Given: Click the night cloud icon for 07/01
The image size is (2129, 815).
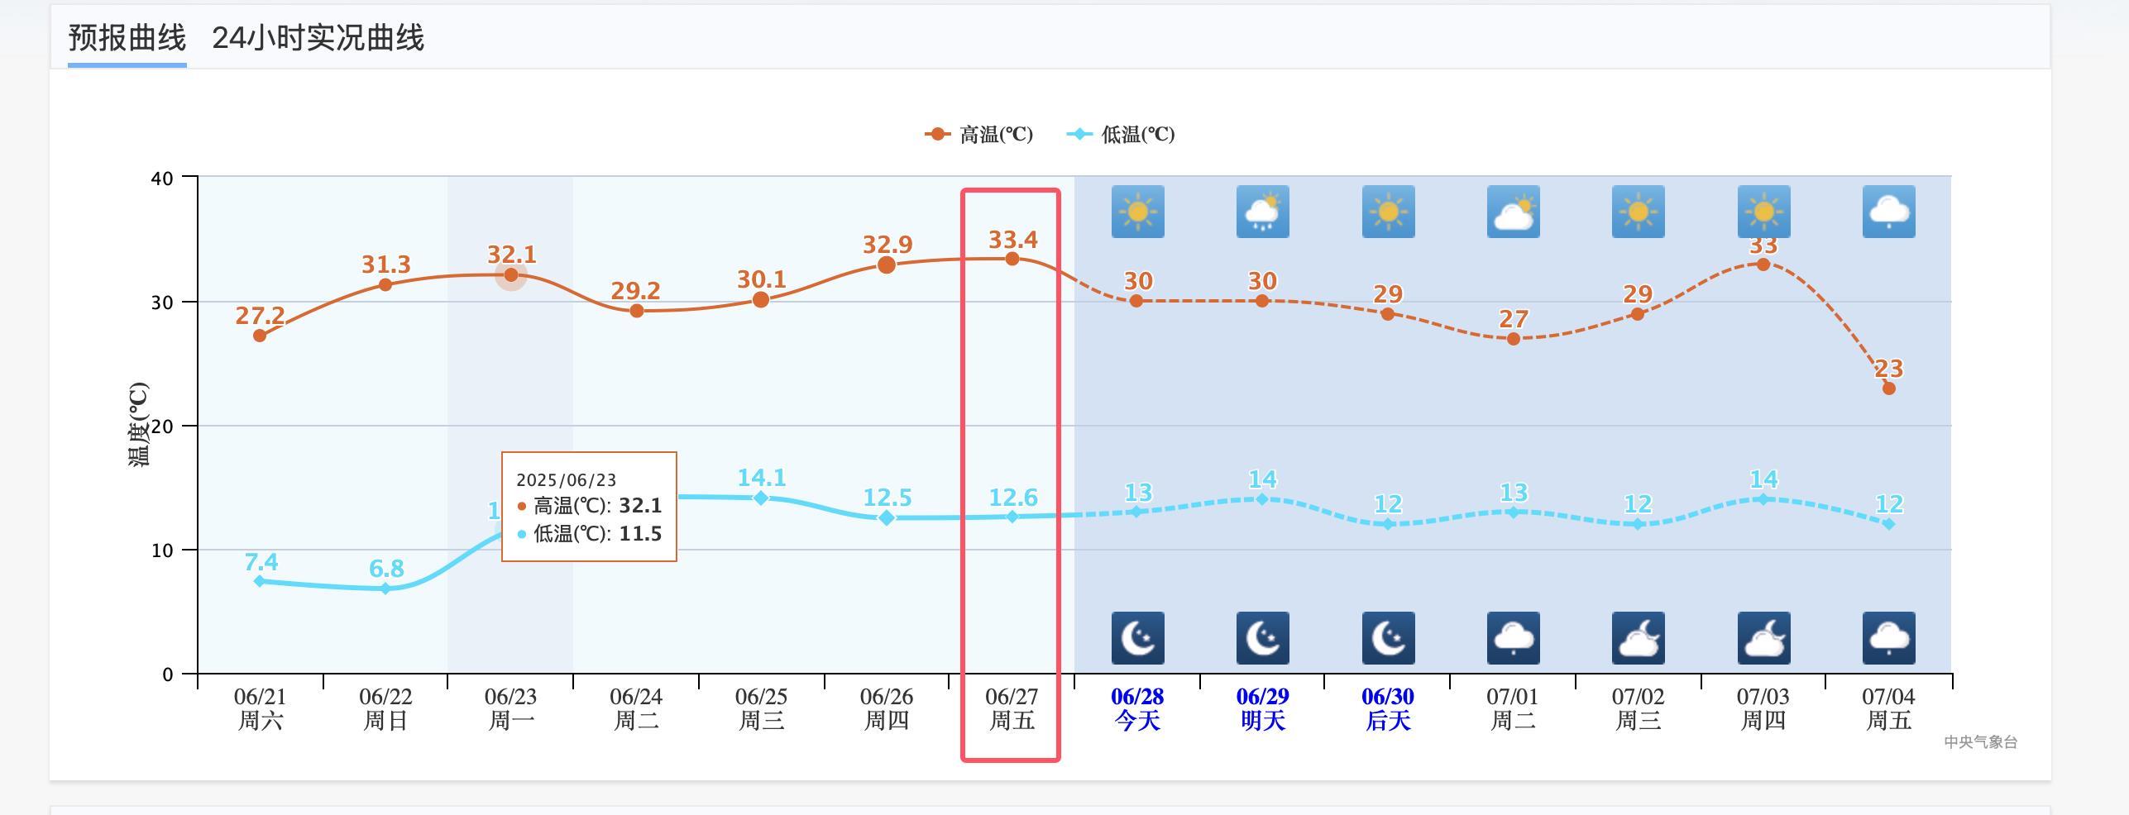Looking at the screenshot, I should [1513, 638].
